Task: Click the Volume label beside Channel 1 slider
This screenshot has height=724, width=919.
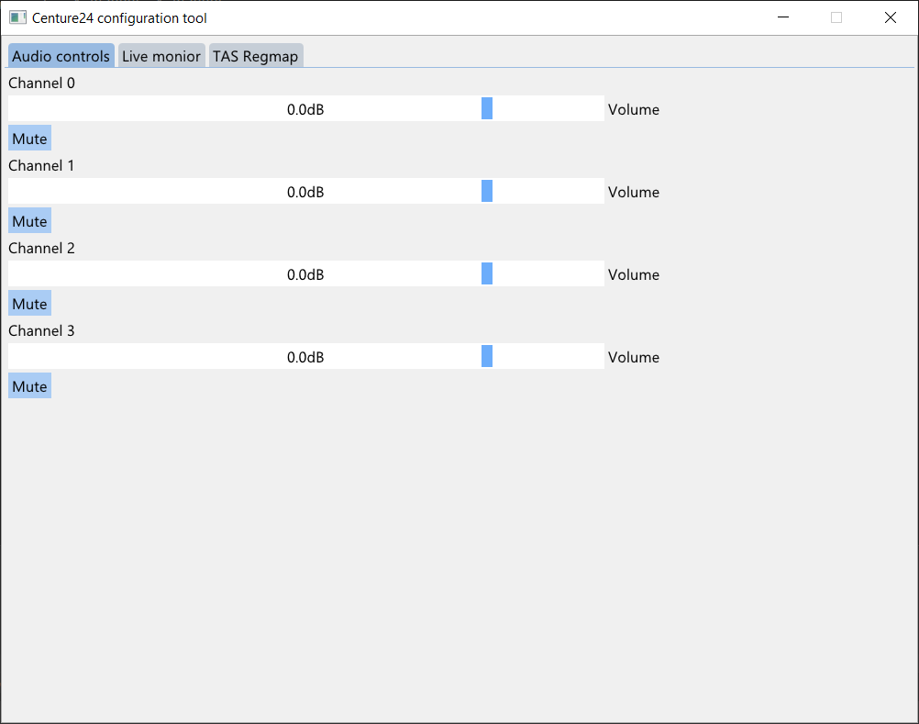Action: (634, 193)
